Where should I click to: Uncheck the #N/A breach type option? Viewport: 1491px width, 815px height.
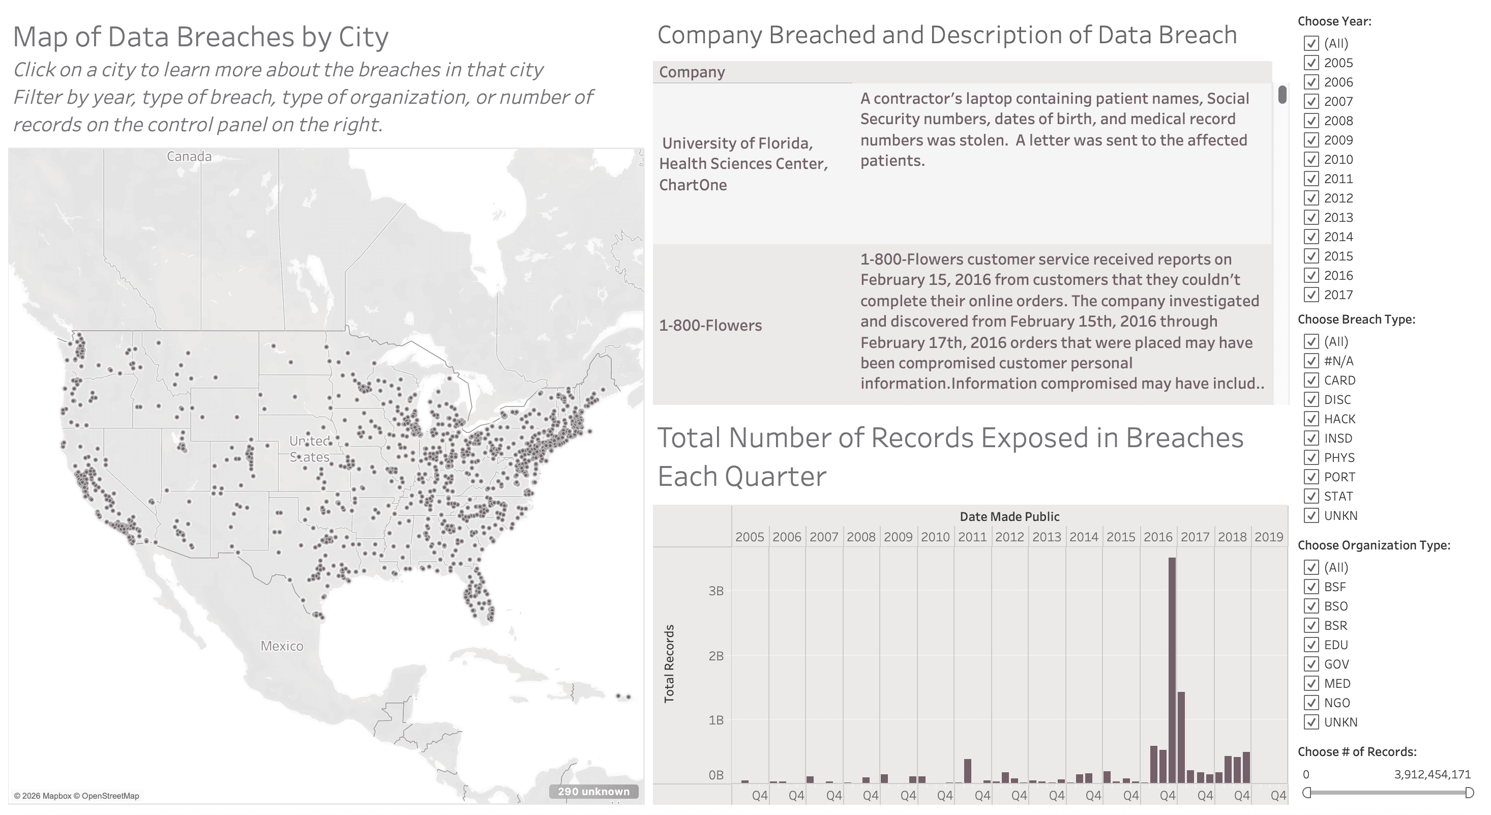(x=1311, y=360)
